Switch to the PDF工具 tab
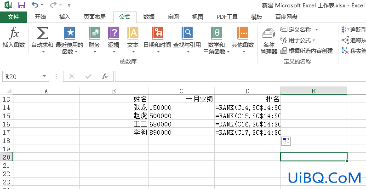The image size is (366, 189). point(227,17)
